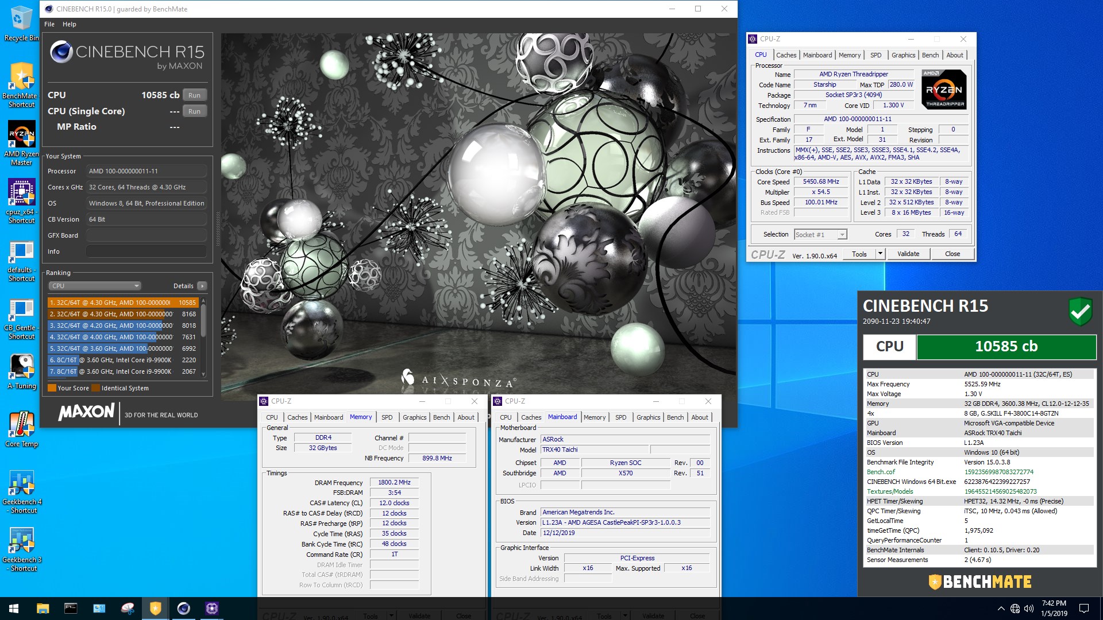Image resolution: width=1103 pixels, height=620 pixels.
Task: Open the Cinebench Help menu
Action: point(70,24)
